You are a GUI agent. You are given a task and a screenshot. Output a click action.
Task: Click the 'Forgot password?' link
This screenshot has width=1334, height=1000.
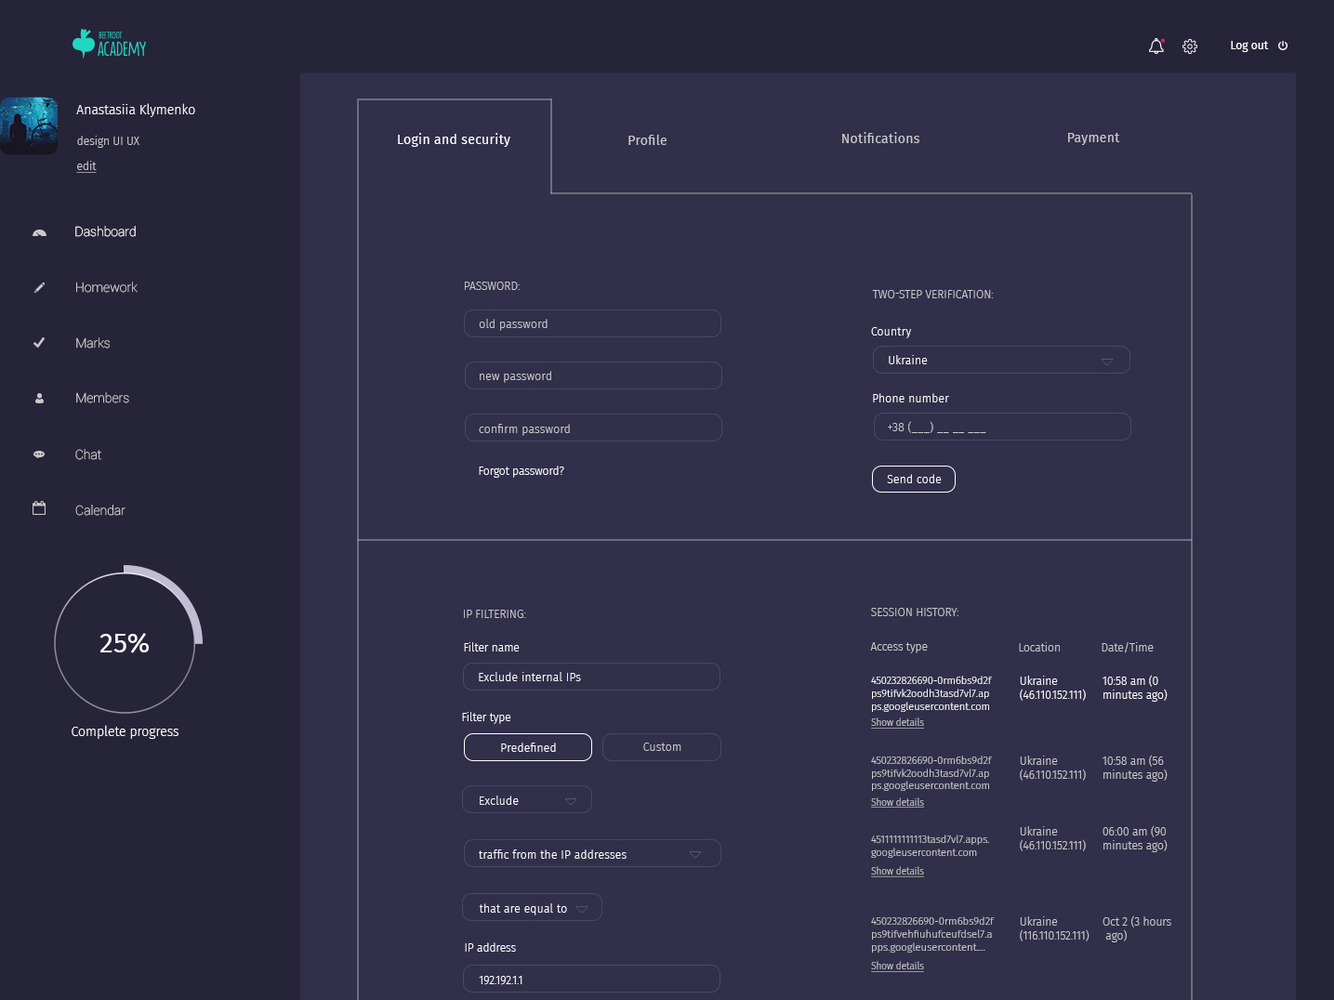(521, 471)
